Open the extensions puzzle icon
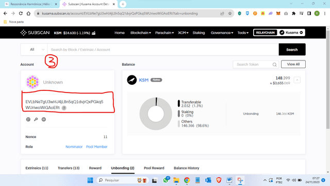330x186 pixels. click(293, 13)
